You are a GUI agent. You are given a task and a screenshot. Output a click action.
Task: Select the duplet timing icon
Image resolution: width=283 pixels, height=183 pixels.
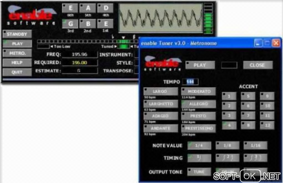228,158
